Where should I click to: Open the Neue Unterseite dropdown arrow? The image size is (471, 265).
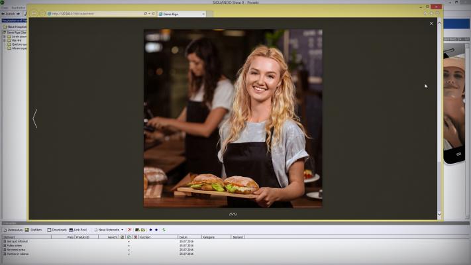[122, 230]
